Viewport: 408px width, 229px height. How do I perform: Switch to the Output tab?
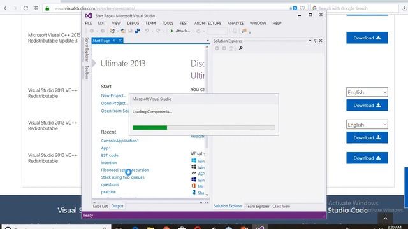(117, 206)
